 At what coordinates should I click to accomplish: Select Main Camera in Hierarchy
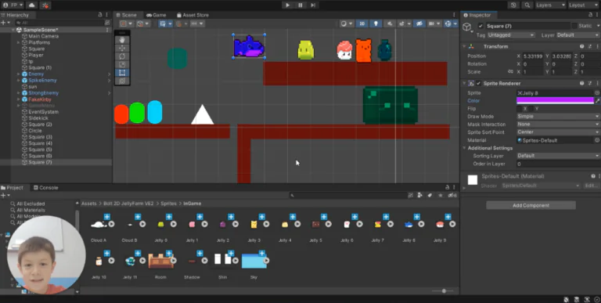(43, 36)
